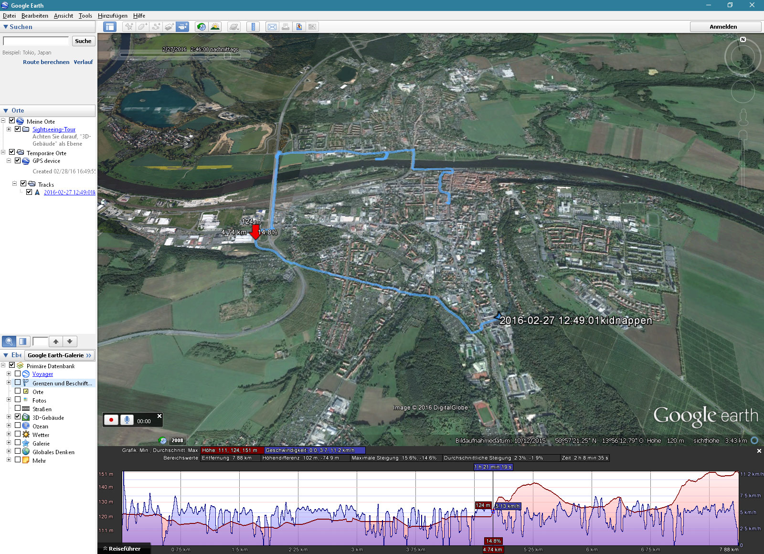Click the time slider thumb on the map
This screenshot has height=554, width=764.
(x=228, y=56)
